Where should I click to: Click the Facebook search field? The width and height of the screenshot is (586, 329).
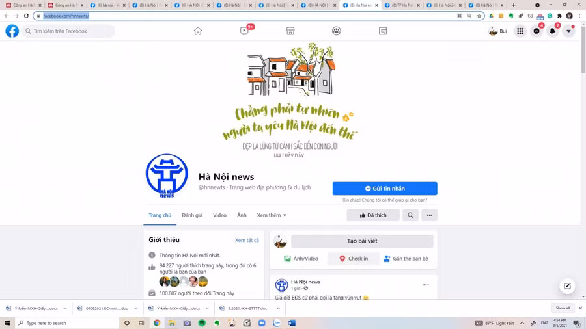tap(68, 31)
